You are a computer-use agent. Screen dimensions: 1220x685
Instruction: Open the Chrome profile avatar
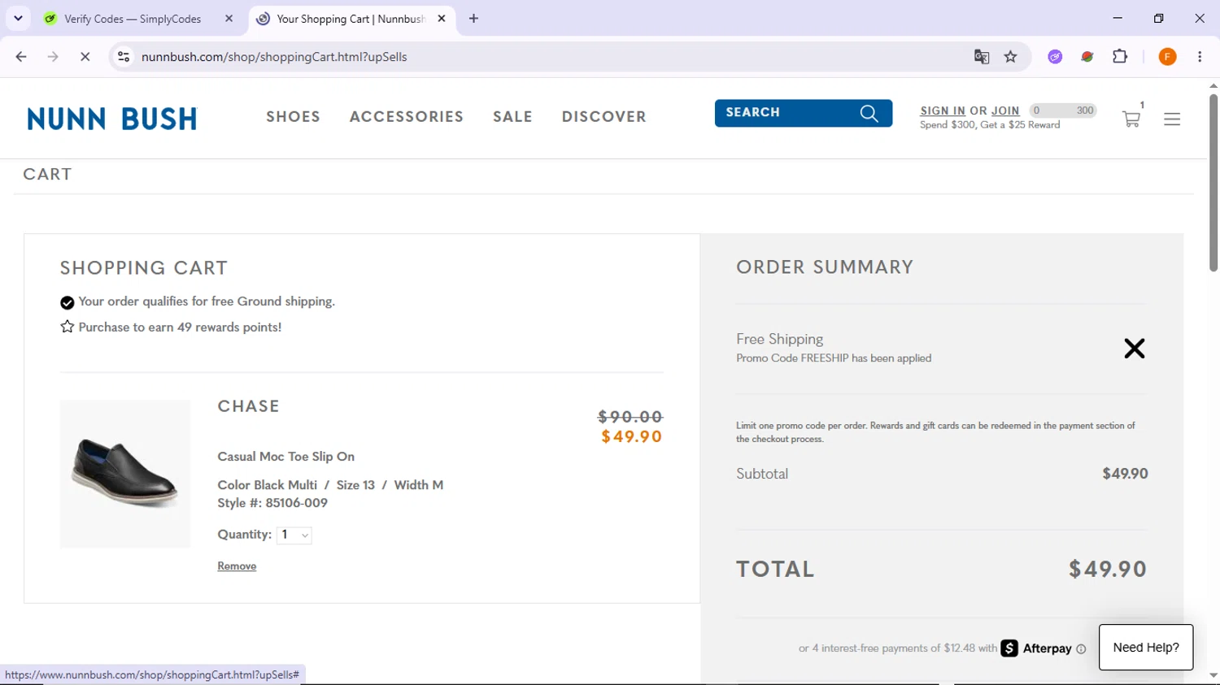pos(1167,57)
